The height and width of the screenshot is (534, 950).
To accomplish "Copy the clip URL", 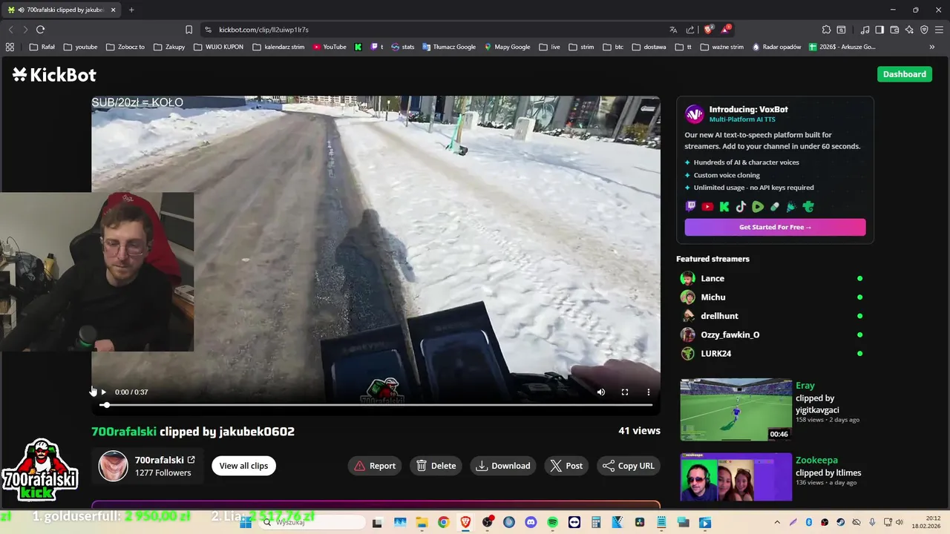I will pos(629,466).
